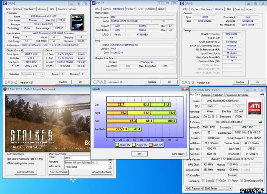Switch to Caches tab in the first CPU-Z window
Viewport: 267px width, 194px height.
[x=18, y=9]
